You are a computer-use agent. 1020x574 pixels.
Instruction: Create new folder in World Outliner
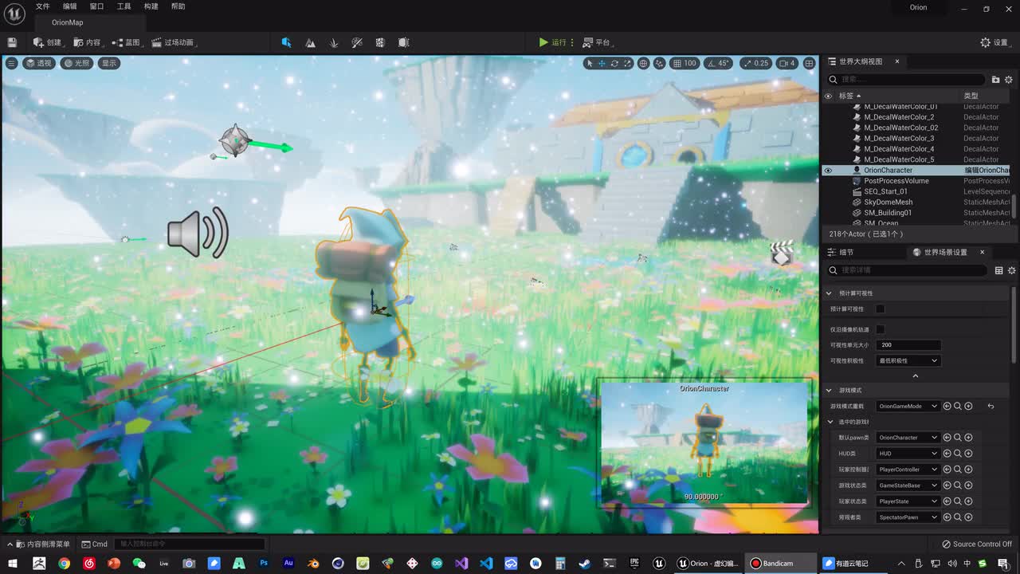[995, 80]
